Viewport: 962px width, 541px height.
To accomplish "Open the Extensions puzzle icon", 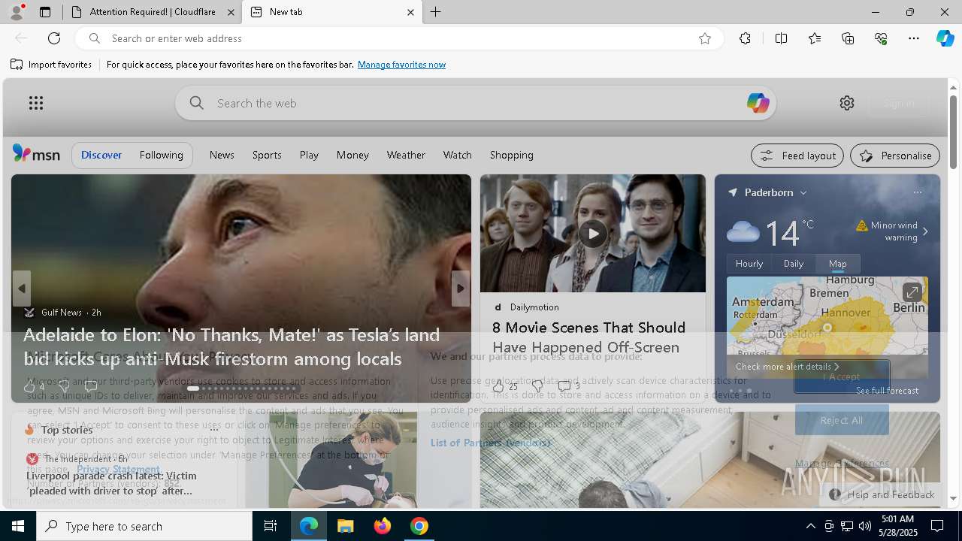I will click(745, 38).
